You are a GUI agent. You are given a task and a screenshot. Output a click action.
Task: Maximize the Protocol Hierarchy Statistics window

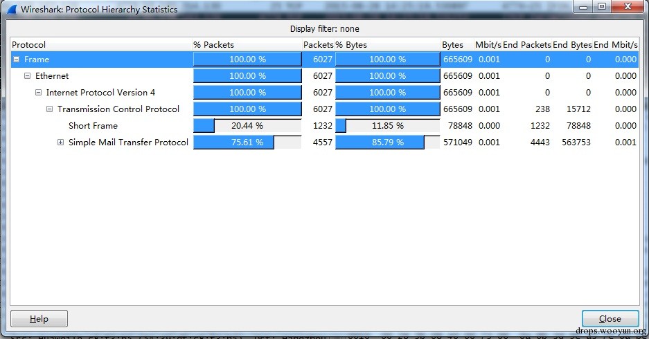pos(601,7)
